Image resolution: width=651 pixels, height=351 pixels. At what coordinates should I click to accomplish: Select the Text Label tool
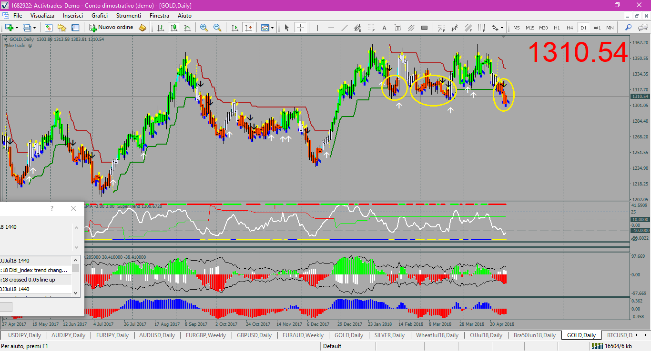click(397, 28)
